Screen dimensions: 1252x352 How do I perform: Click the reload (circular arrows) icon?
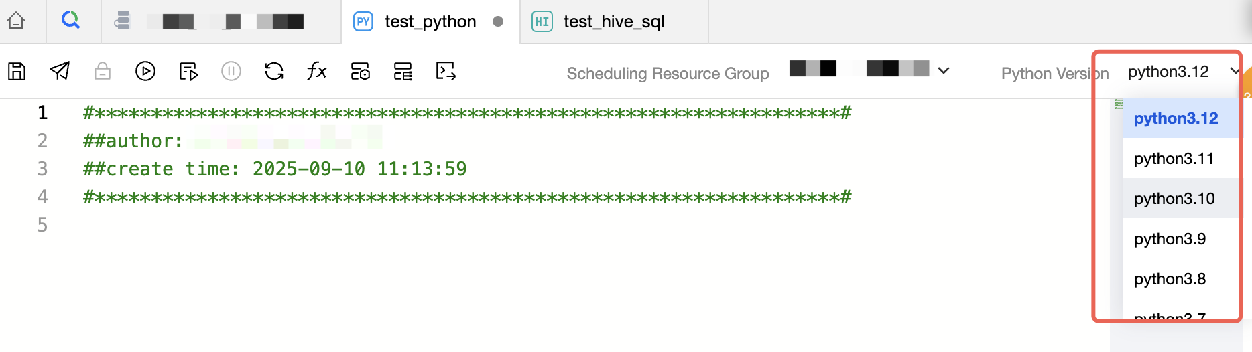point(274,71)
